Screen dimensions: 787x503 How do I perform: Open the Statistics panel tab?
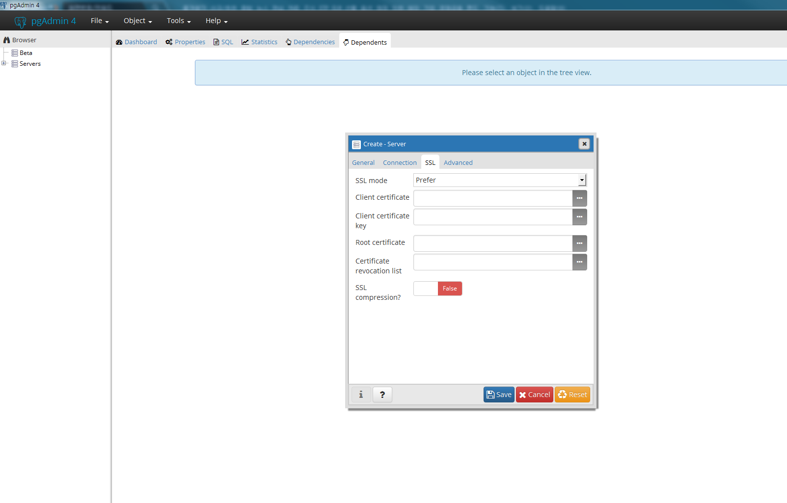259,42
